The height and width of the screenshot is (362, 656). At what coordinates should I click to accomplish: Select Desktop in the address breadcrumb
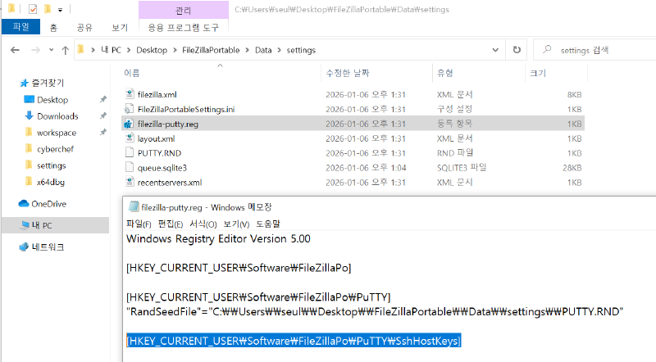[x=152, y=50]
